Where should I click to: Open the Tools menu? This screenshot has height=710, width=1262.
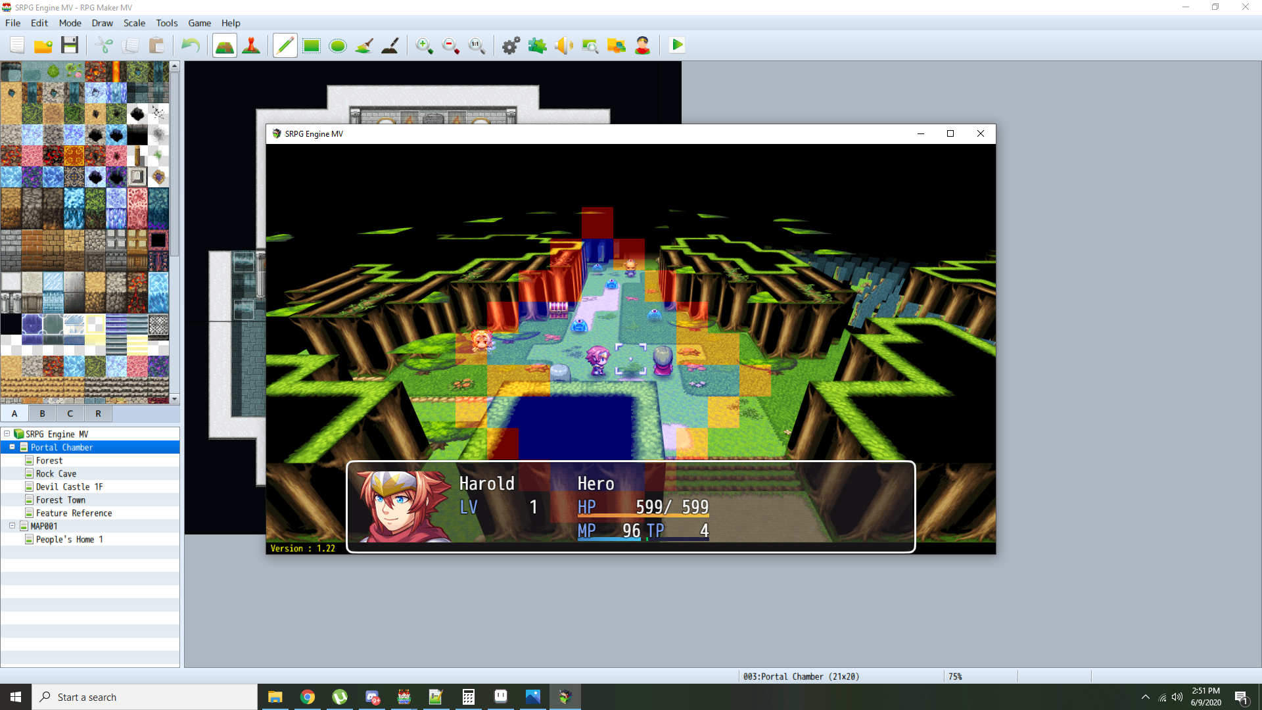167,23
